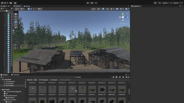Toggle 2D view mode button
Screen dimensions: 184x103
(x=98, y=9)
